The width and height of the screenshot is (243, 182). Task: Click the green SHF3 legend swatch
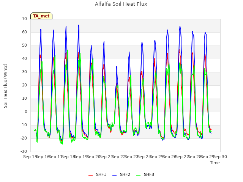tap(138, 175)
